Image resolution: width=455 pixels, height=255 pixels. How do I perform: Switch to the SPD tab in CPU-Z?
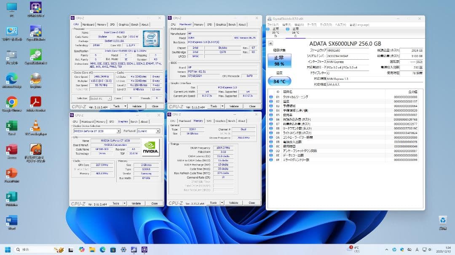112,24
